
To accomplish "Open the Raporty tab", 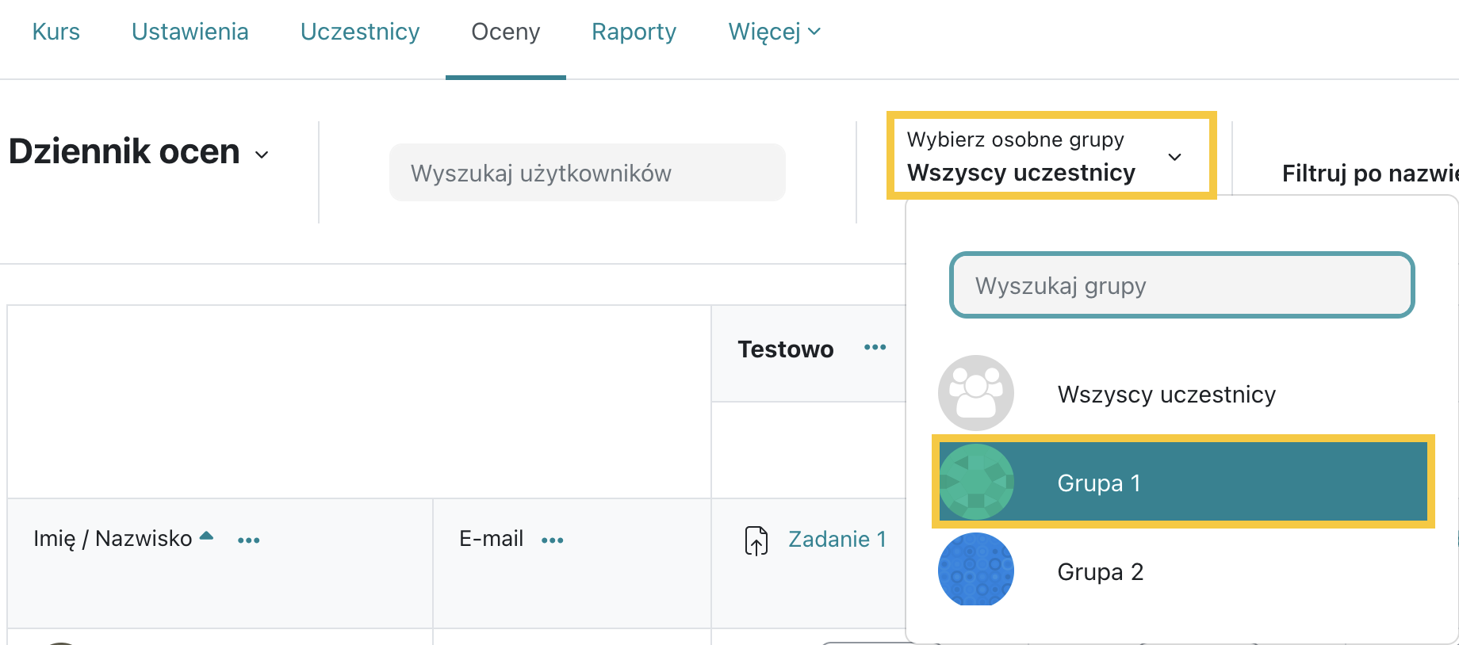I will (634, 32).
